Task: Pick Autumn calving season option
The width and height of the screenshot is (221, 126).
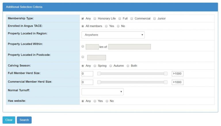Action: coord(110,66)
